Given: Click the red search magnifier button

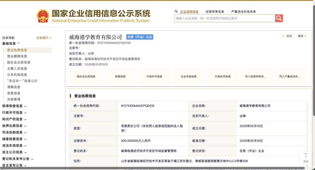Looking at the screenshot, I should point(279,18).
